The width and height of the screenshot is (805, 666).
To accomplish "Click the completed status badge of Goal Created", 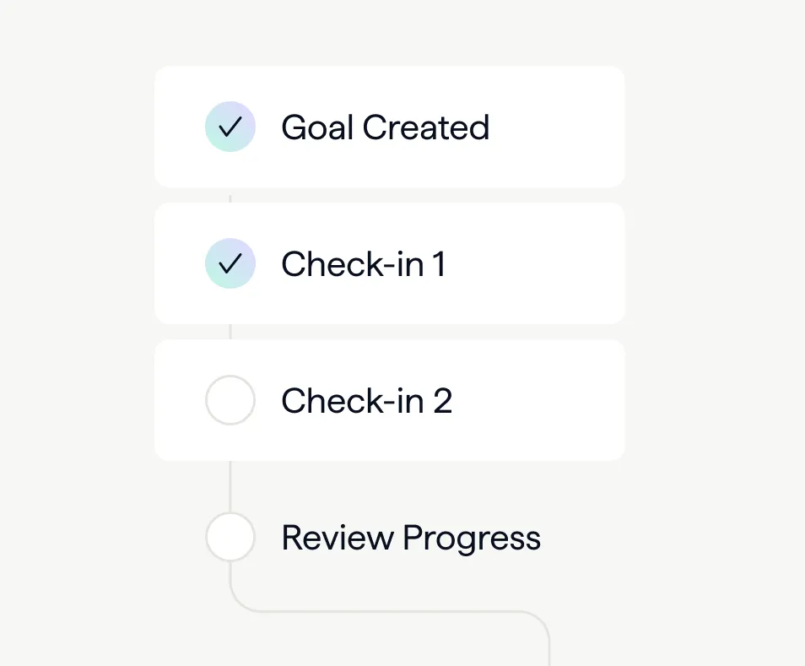I will [x=230, y=127].
